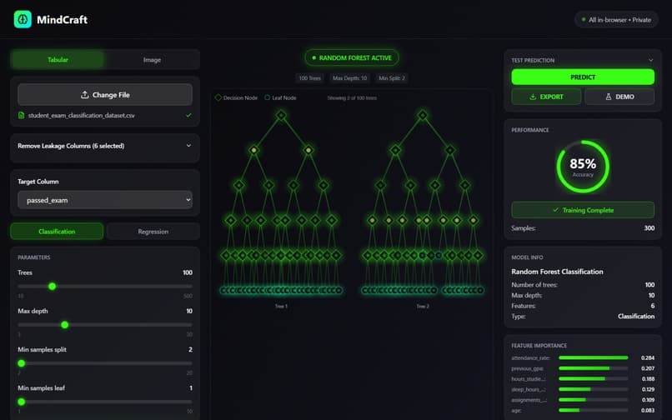Click the Showing 2 of 100 trees text
The height and width of the screenshot is (420, 672).
[x=352, y=98]
